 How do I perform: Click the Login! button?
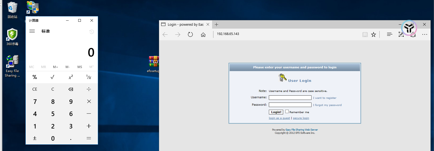tap(276, 112)
